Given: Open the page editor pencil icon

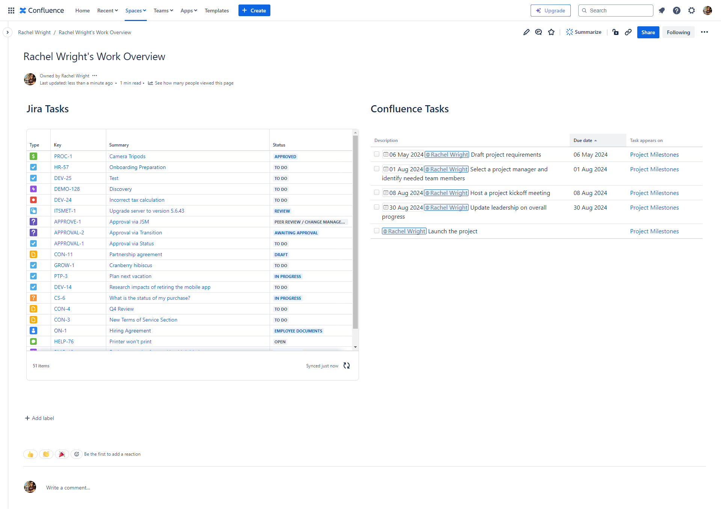Looking at the screenshot, I should [x=526, y=32].
